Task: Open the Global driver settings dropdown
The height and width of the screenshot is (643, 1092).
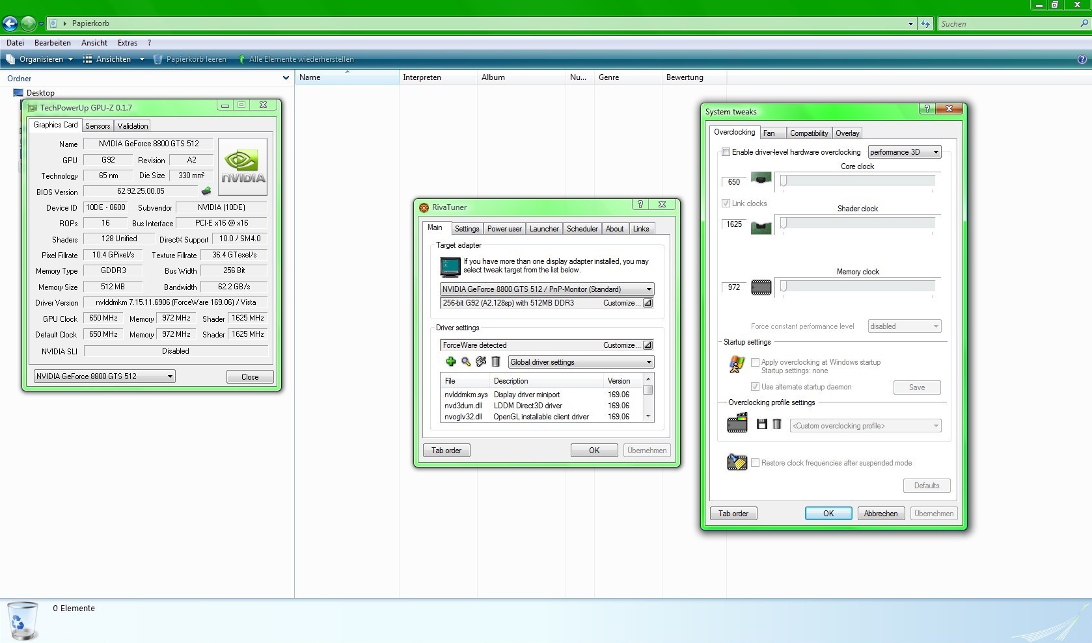Action: [x=580, y=362]
